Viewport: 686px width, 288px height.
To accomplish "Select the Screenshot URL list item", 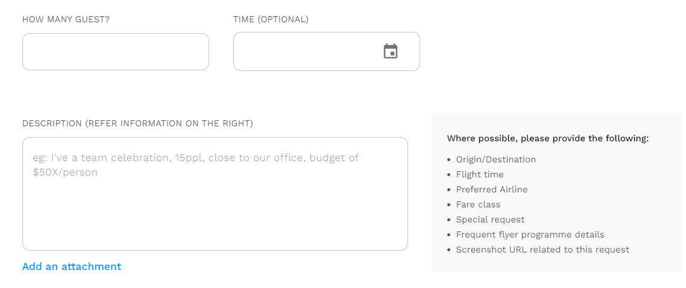I will (x=543, y=250).
